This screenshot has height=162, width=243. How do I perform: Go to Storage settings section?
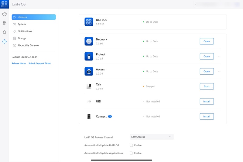click(x=34, y=38)
